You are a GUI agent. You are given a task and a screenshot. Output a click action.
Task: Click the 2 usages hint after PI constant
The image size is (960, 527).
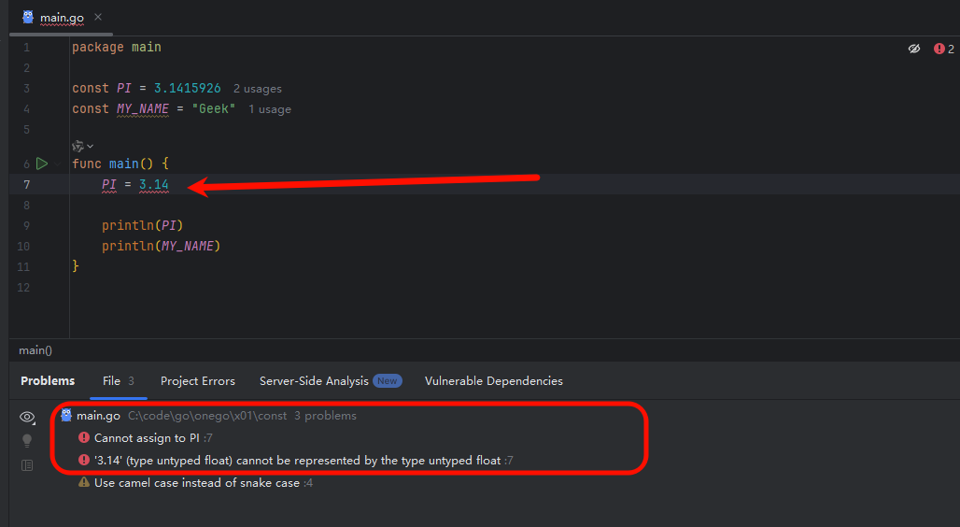(257, 89)
